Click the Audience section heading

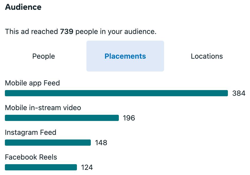point(23,7)
